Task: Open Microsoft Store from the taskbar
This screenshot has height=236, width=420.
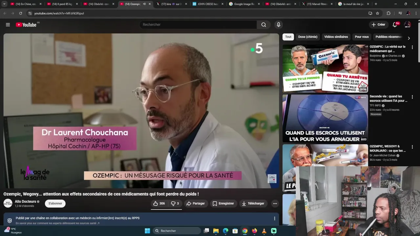Action: 235,231
